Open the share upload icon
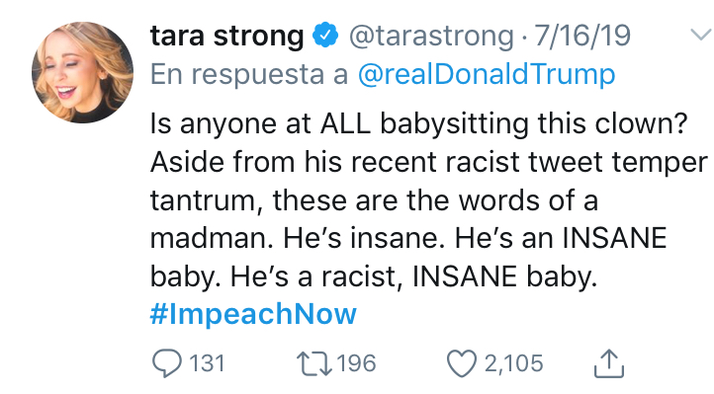Image resolution: width=714 pixels, height=394 pixels. coord(609,363)
